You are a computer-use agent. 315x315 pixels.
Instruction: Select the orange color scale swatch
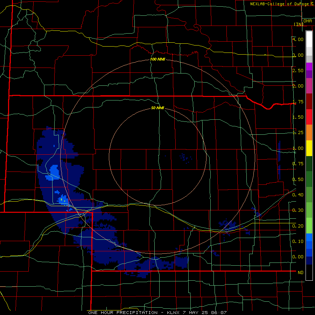click(309, 133)
